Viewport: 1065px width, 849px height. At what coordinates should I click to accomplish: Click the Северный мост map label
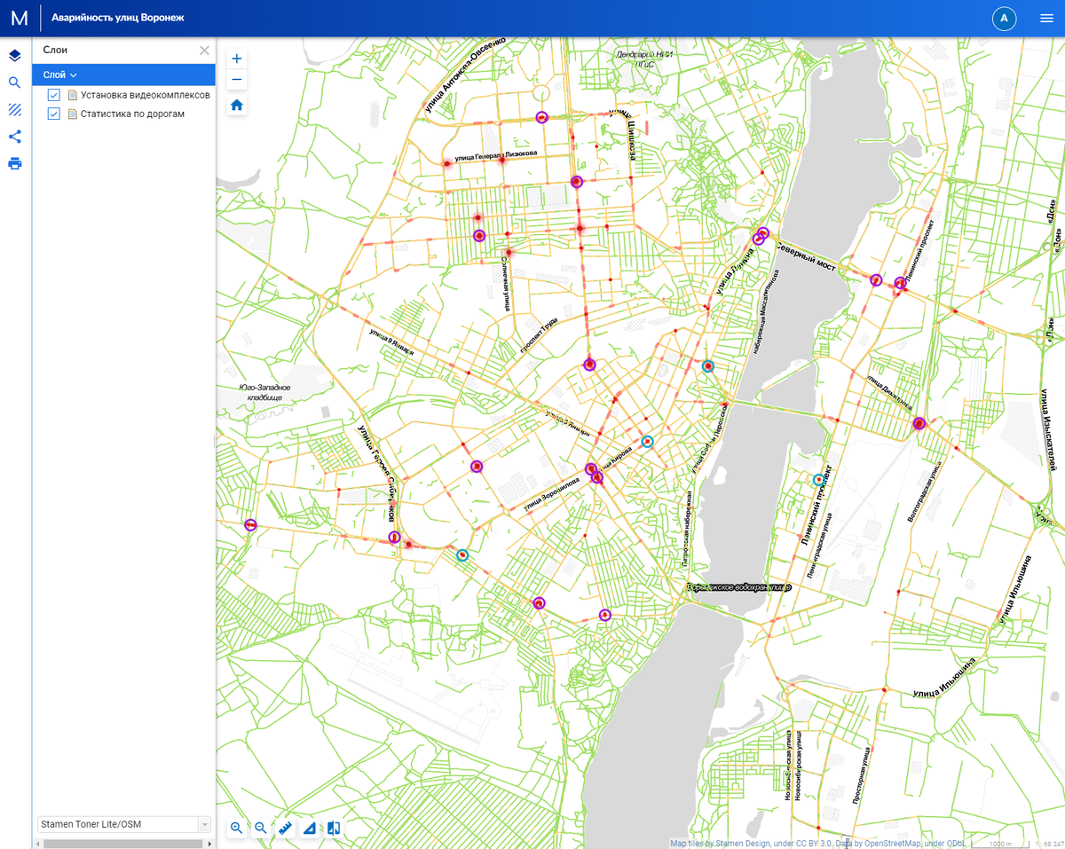(805, 256)
